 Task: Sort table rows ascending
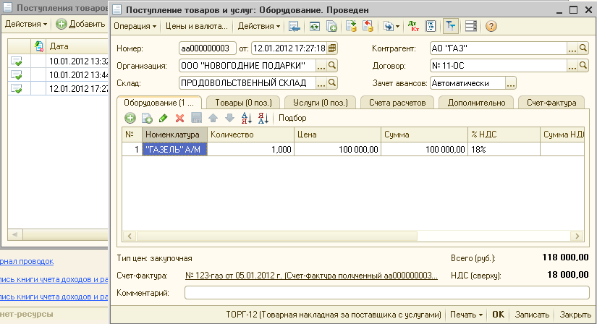pos(245,118)
